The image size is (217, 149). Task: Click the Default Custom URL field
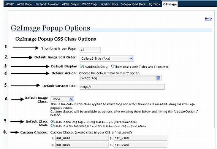(x=122, y=87)
